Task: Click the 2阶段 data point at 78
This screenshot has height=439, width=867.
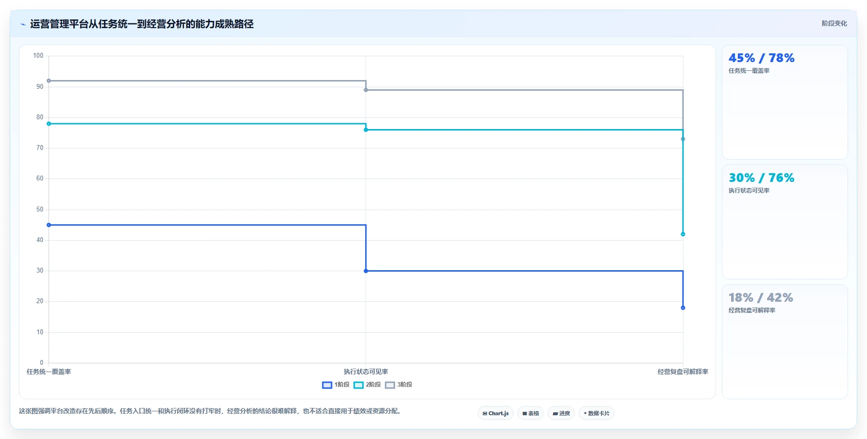Action: pyautogui.click(x=49, y=124)
